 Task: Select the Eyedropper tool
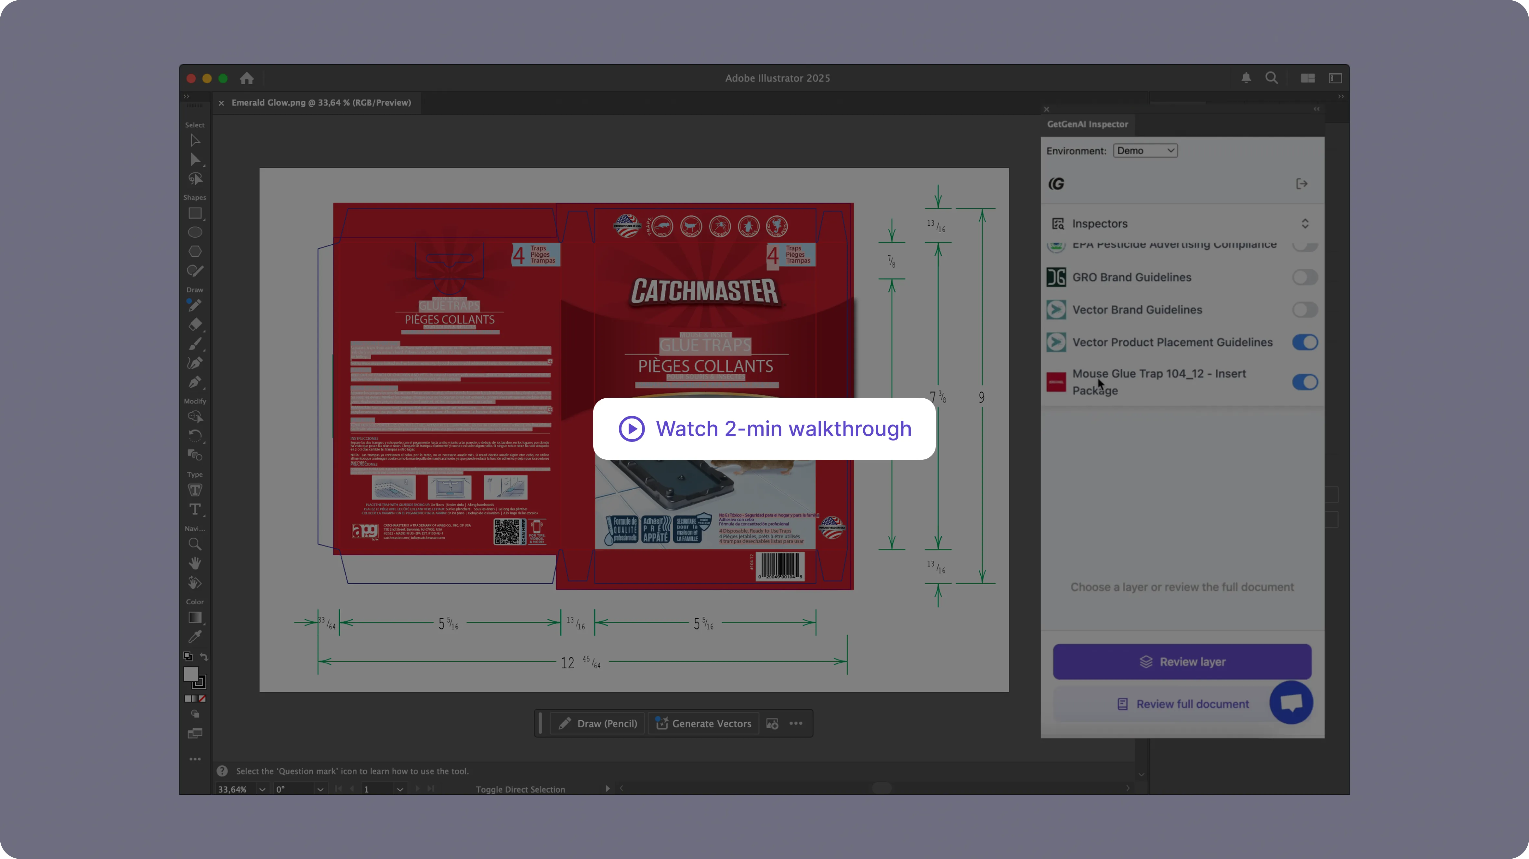195,636
